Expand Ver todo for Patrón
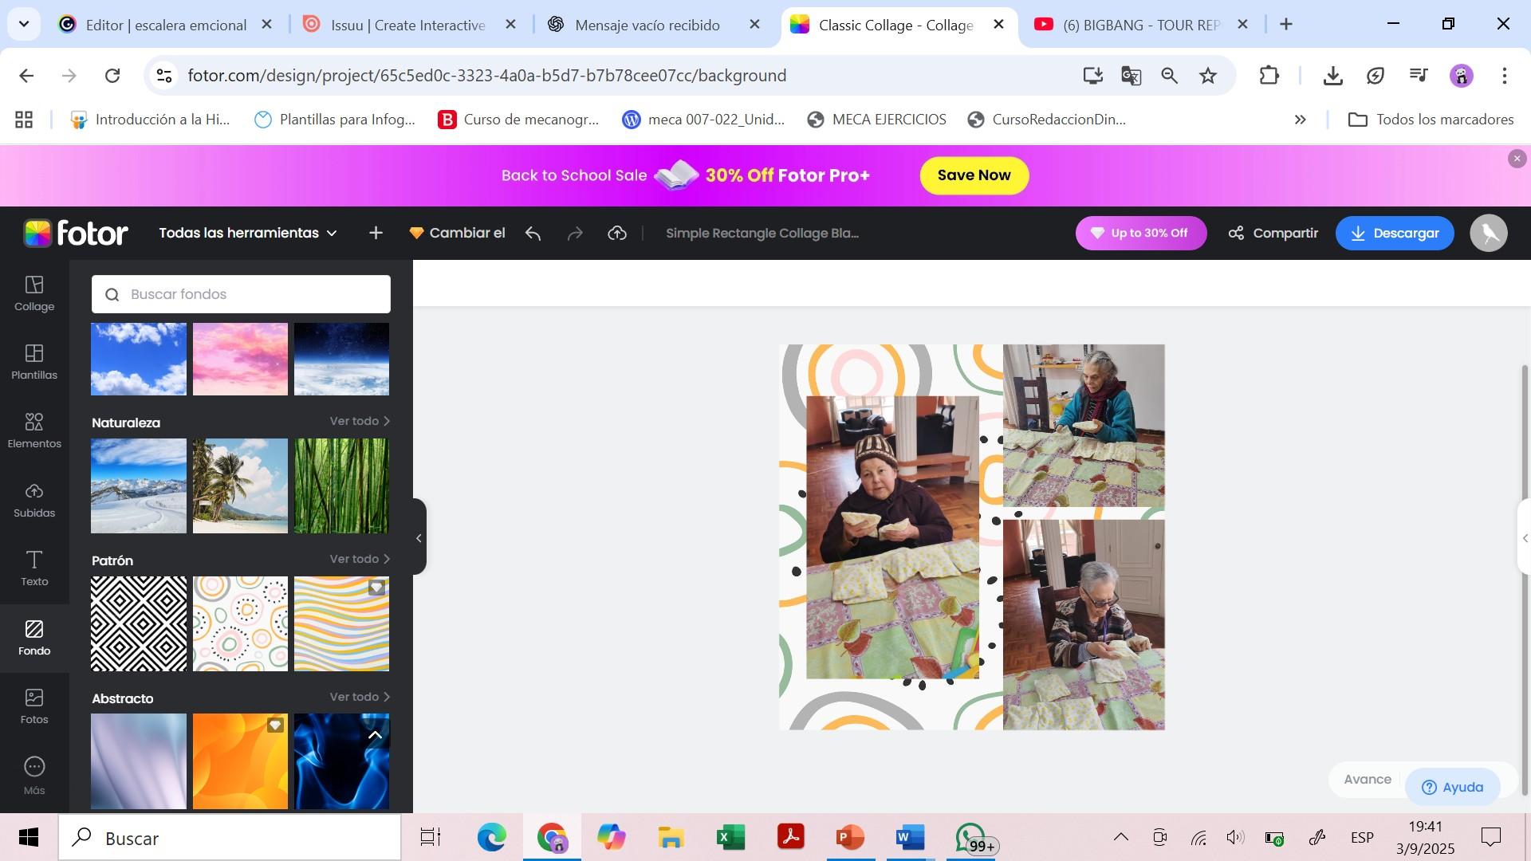The image size is (1531, 861). [360, 559]
